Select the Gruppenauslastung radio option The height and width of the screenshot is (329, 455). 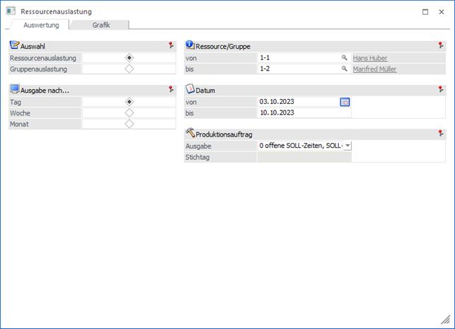129,69
